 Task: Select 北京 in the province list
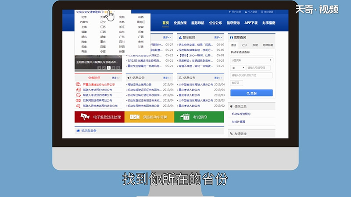click(x=84, y=17)
